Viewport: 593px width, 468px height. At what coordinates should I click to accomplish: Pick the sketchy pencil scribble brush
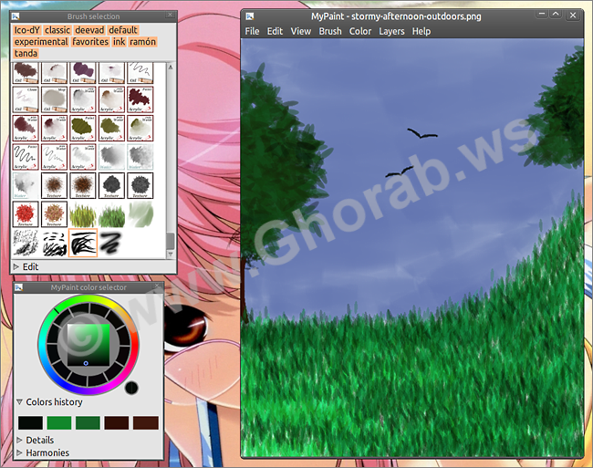(x=26, y=243)
